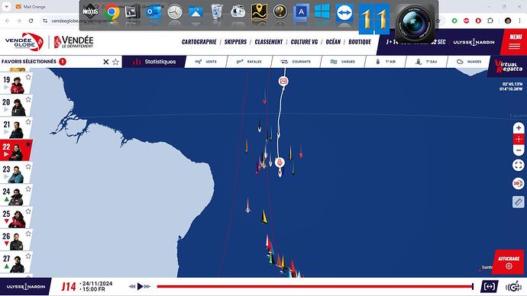
Task: Click the image marker on the white route
Action: (283, 81)
